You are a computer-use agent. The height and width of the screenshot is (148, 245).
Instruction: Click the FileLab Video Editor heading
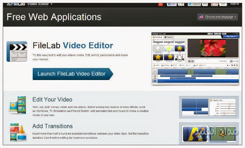[x=73, y=45]
